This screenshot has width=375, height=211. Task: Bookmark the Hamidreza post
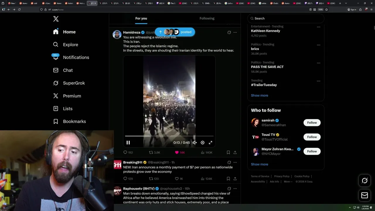click(x=228, y=152)
